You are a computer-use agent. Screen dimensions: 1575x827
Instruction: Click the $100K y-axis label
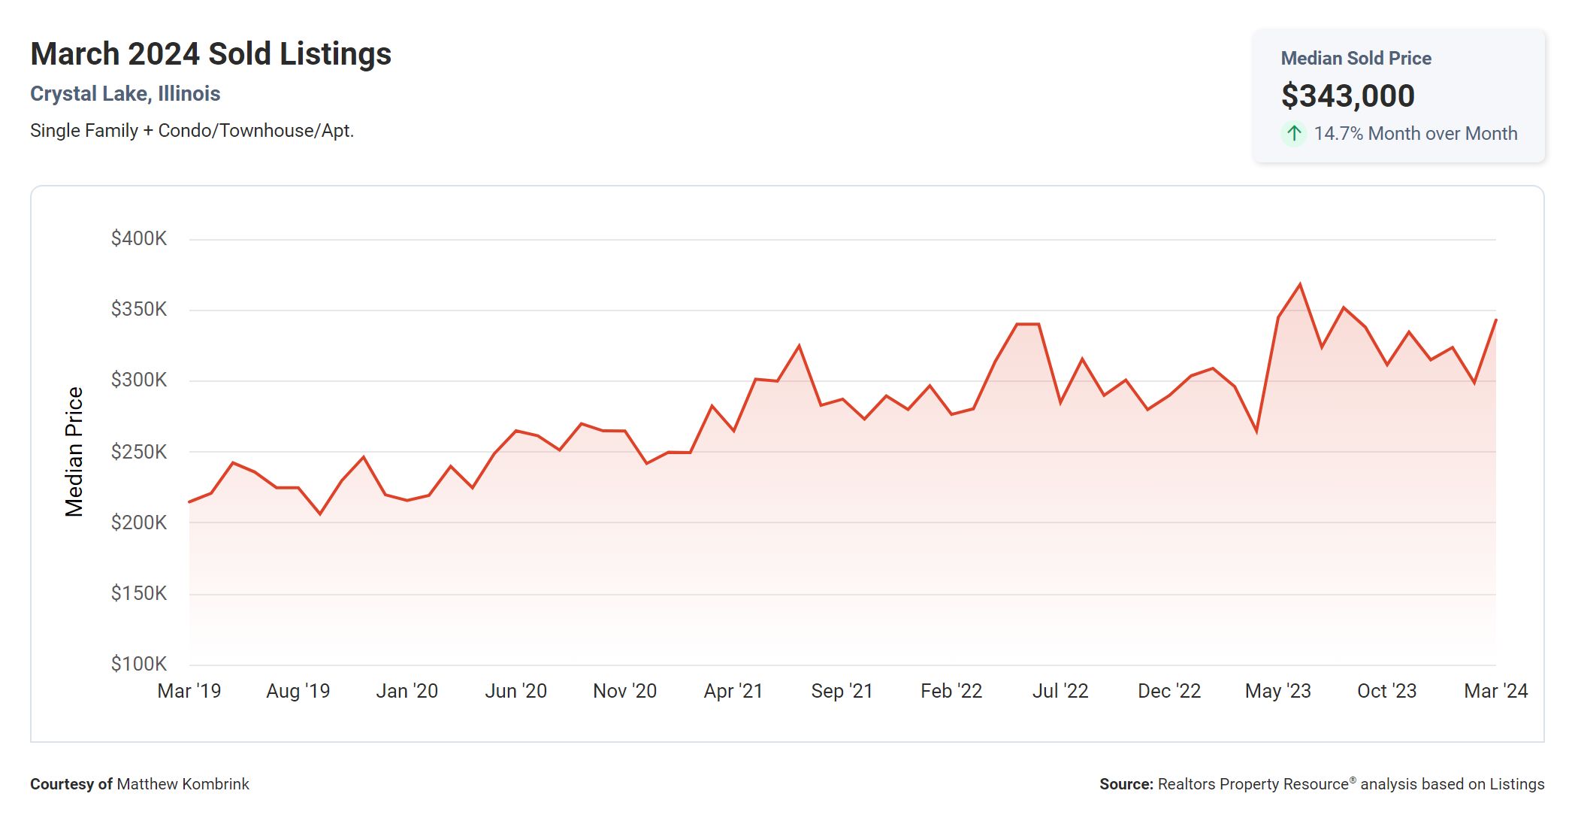[138, 664]
